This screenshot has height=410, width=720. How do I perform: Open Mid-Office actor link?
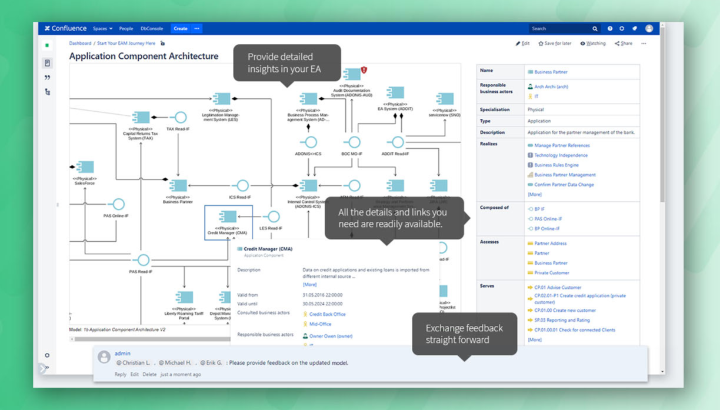click(x=320, y=324)
